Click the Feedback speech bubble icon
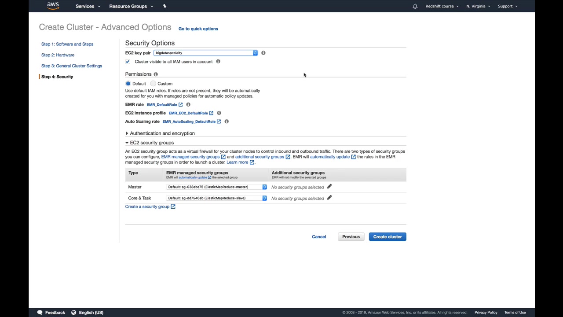Viewport: 563px width, 317px height. pyautogui.click(x=40, y=312)
